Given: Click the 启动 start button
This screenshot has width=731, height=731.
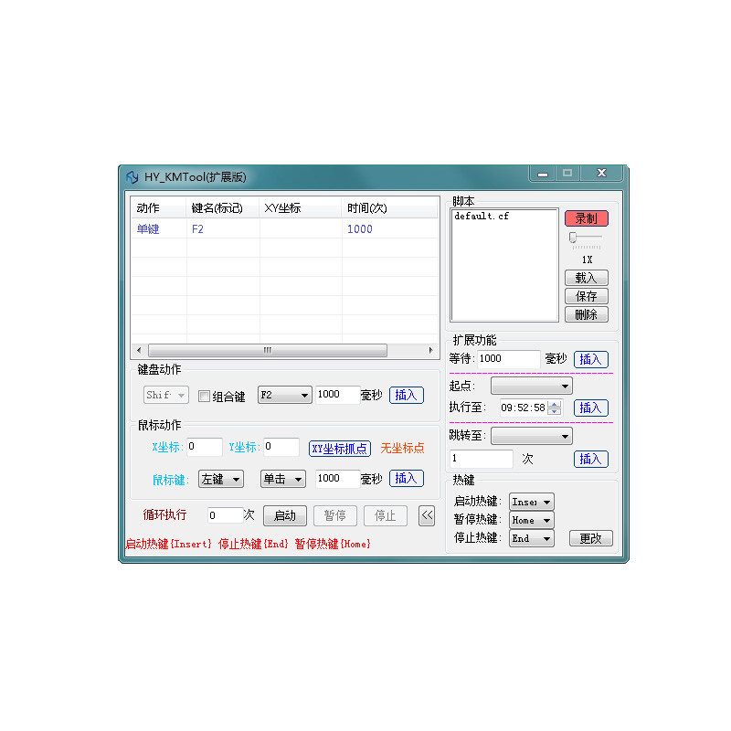Looking at the screenshot, I should [285, 515].
